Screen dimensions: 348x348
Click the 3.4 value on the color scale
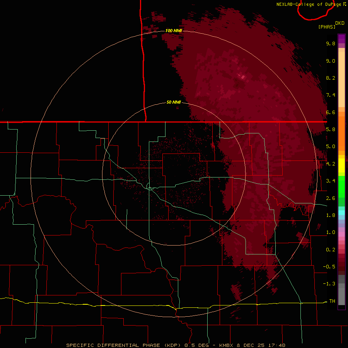click(x=331, y=181)
